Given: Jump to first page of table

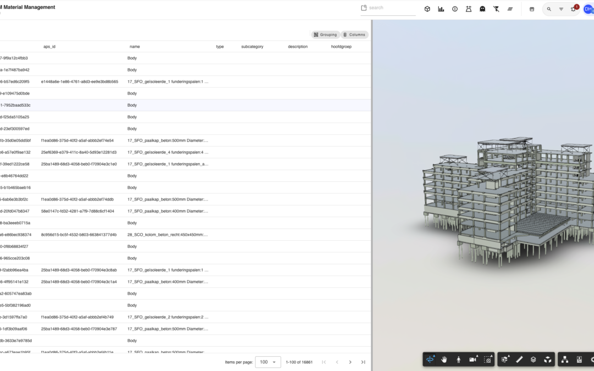Looking at the screenshot, I should 323,362.
